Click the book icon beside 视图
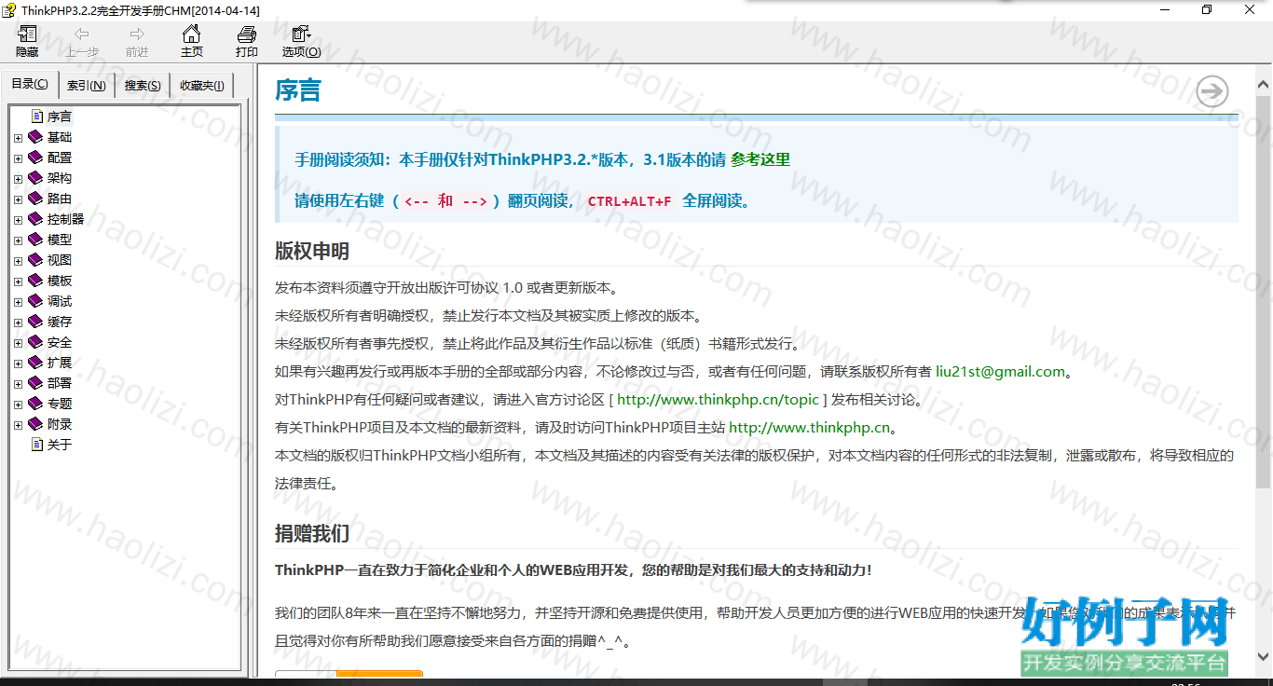Viewport: 1273px width, 686px height. (x=35, y=260)
